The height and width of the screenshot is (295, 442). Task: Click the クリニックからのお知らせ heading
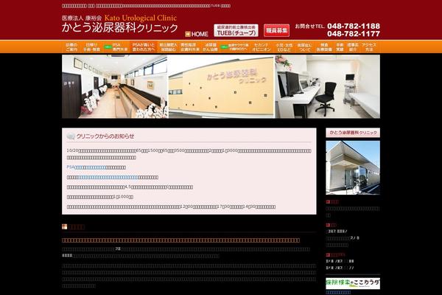point(105,136)
